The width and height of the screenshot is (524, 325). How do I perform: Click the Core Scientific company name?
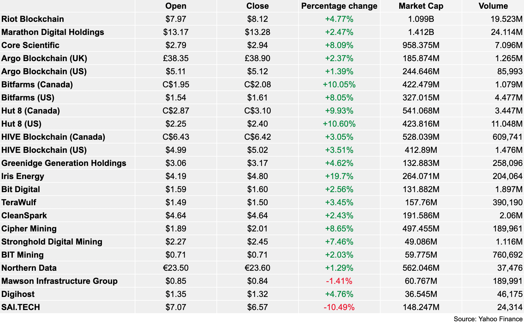(x=30, y=45)
